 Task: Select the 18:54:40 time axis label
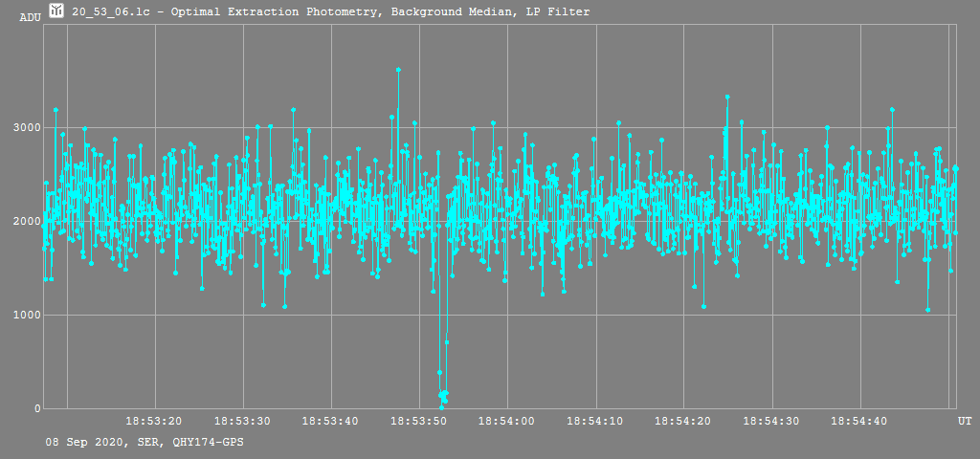pos(859,422)
